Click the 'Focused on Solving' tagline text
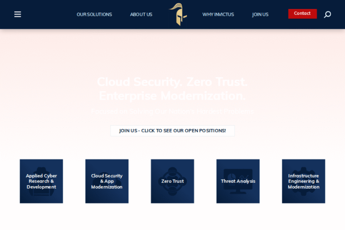The image size is (345, 230). pyautogui.click(x=172, y=111)
